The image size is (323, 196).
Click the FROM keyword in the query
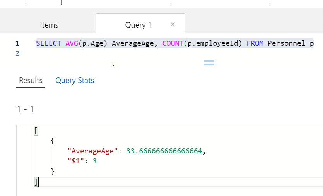click(x=255, y=43)
